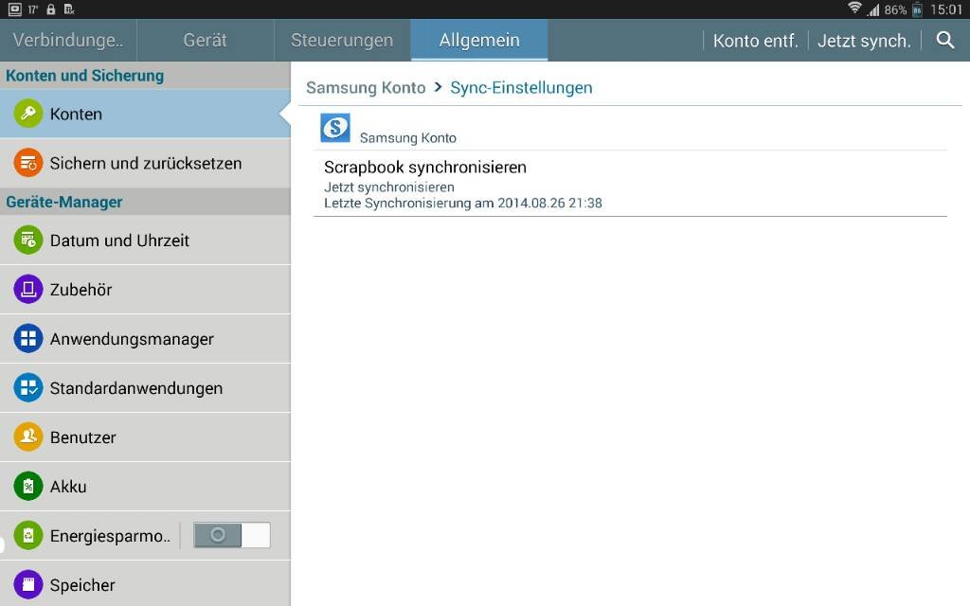Image resolution: width=970 pixels, height=606 pixels.
Task: Select the Allgemein tab
Action: click(479, 40)
